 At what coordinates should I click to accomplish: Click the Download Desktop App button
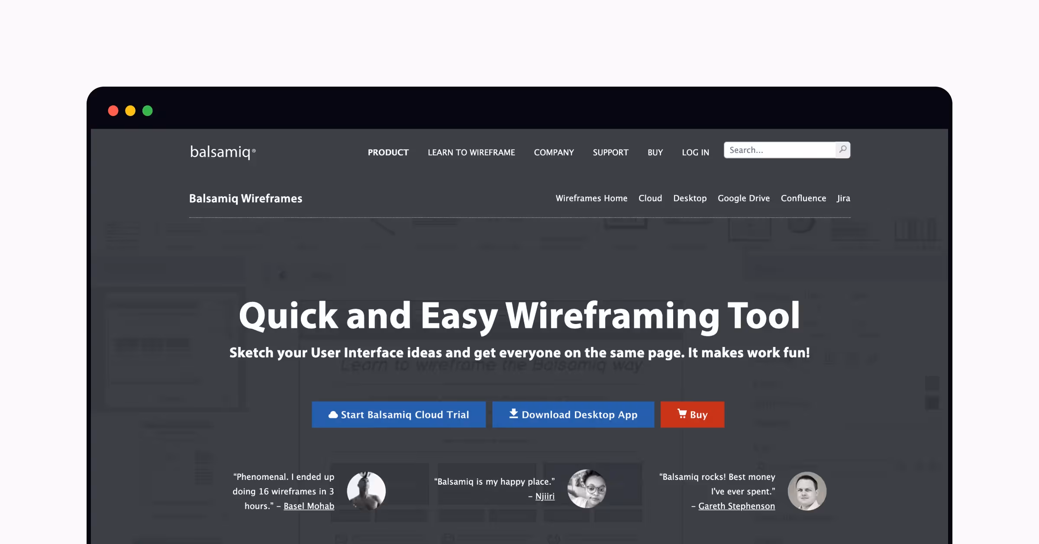[573, 414]
